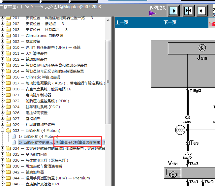The image size is (215, 186).
Task: Click the folder icon of 021 电动驻车制动器
Action: (x=8, y=95)
